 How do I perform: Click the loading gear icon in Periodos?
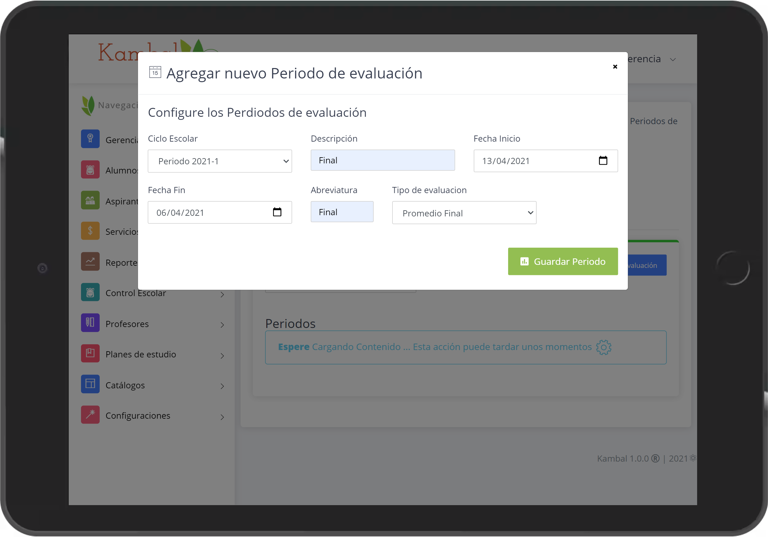click(604, 347)
